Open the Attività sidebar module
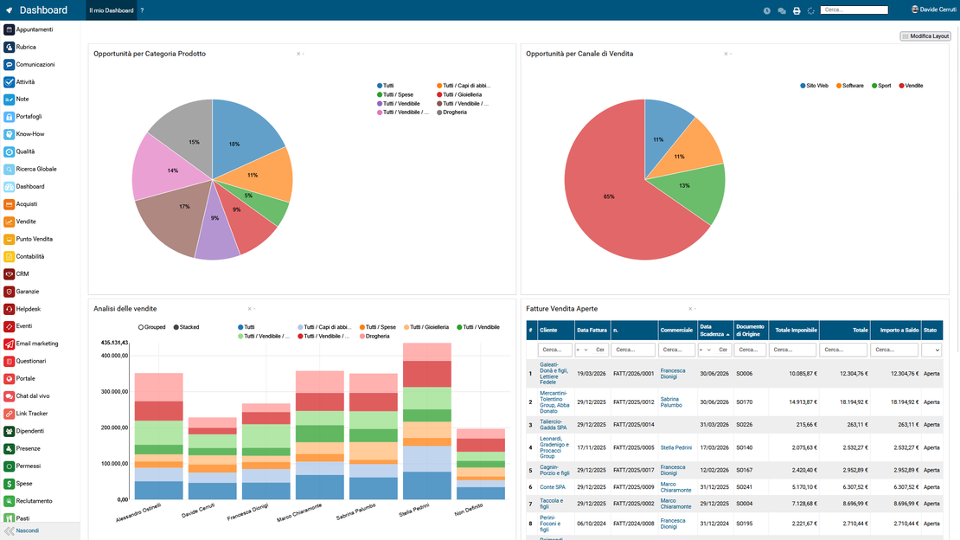Image resolution: width=960 pixels, height=540 pixels. [20, 81]
